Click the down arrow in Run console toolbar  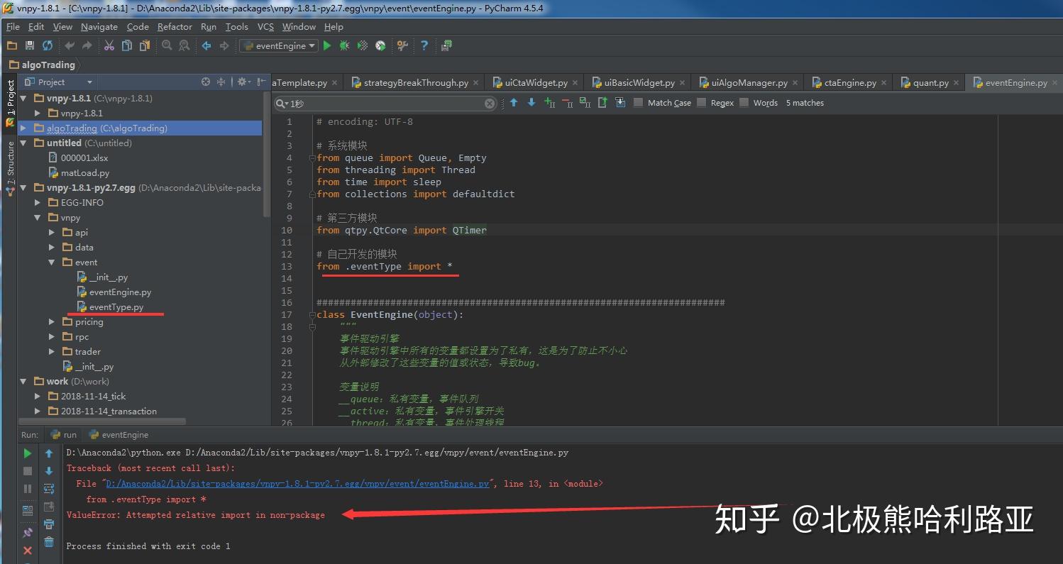point(49,471)
